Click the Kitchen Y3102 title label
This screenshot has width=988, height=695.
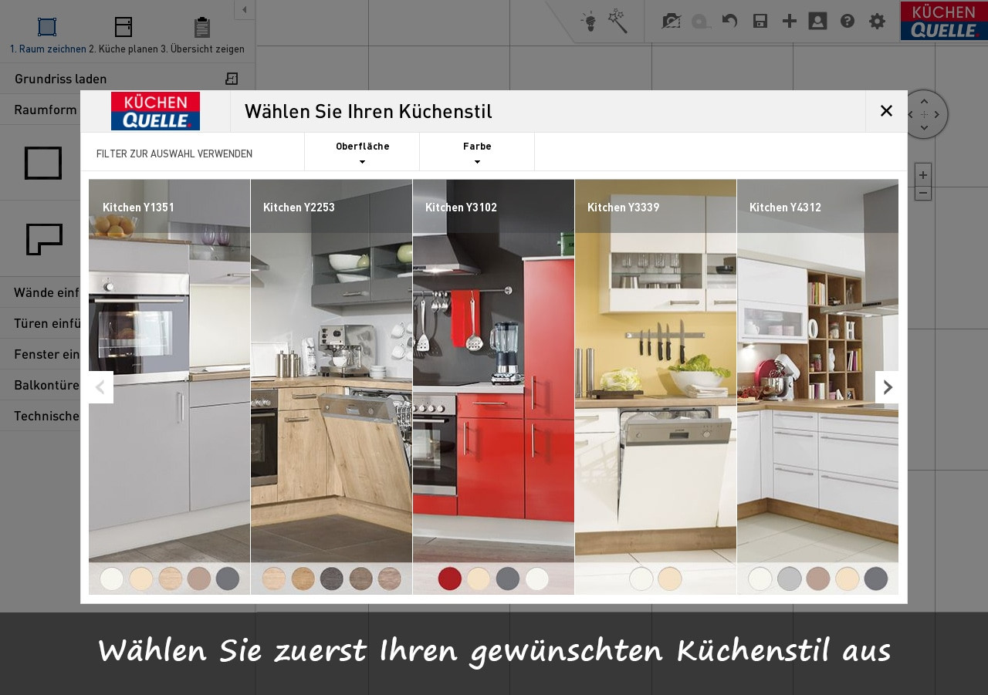coord(461,207)
